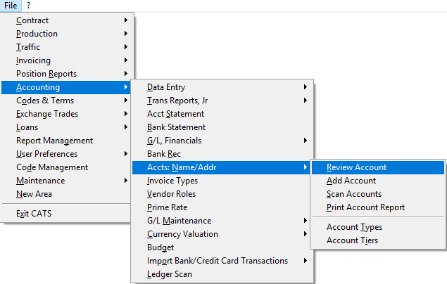The image size is (447, 284).
Task: Expand G/L Maintenance submenu
Action: click(221, 221)
